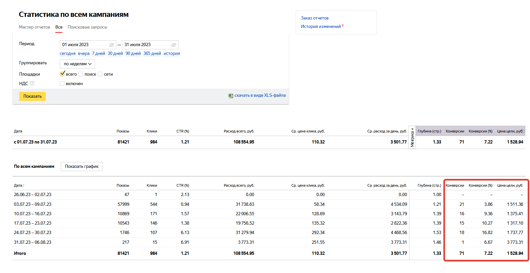Click the start date field '01 июля 2023'
This screenshot has height=273, width=530.
(x=88, y=45)
